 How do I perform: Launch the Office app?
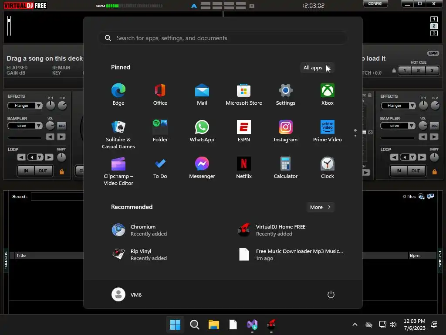point(160,95)
